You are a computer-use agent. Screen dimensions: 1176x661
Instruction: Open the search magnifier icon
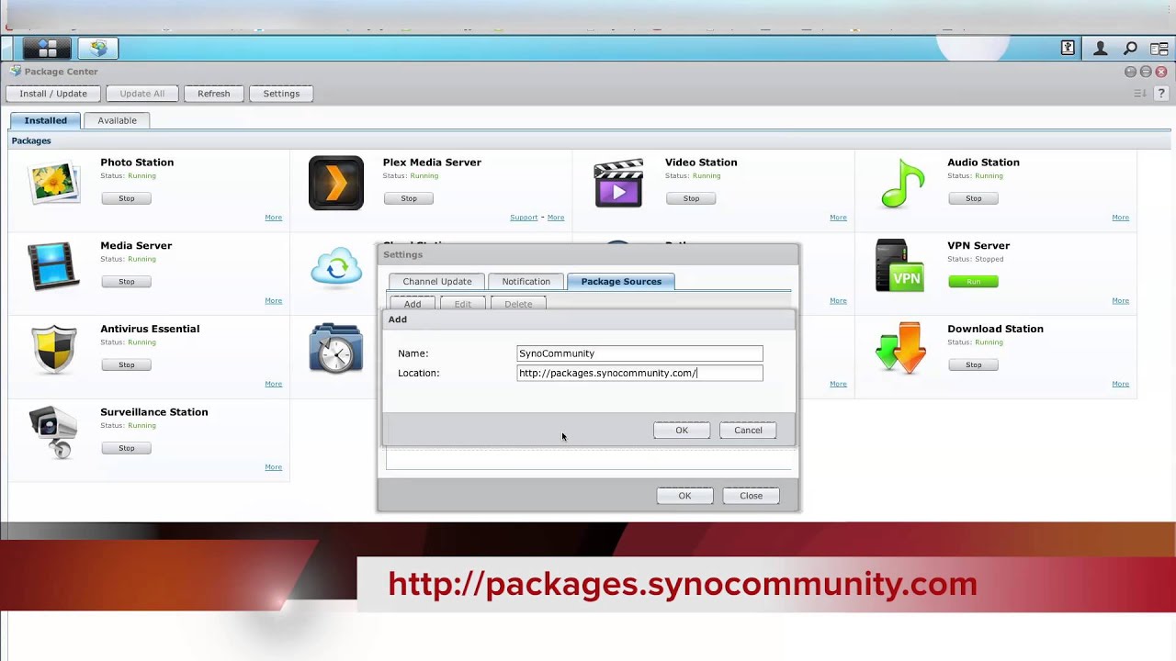click(x=1131, y=49)
